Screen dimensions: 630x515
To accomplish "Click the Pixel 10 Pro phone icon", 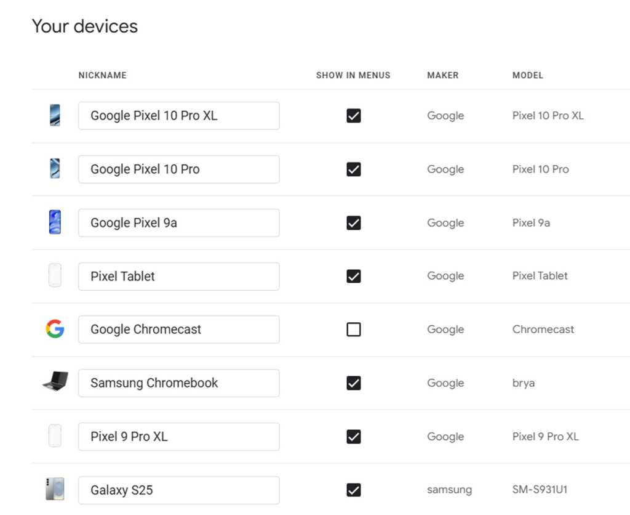I will click(55, 169).
